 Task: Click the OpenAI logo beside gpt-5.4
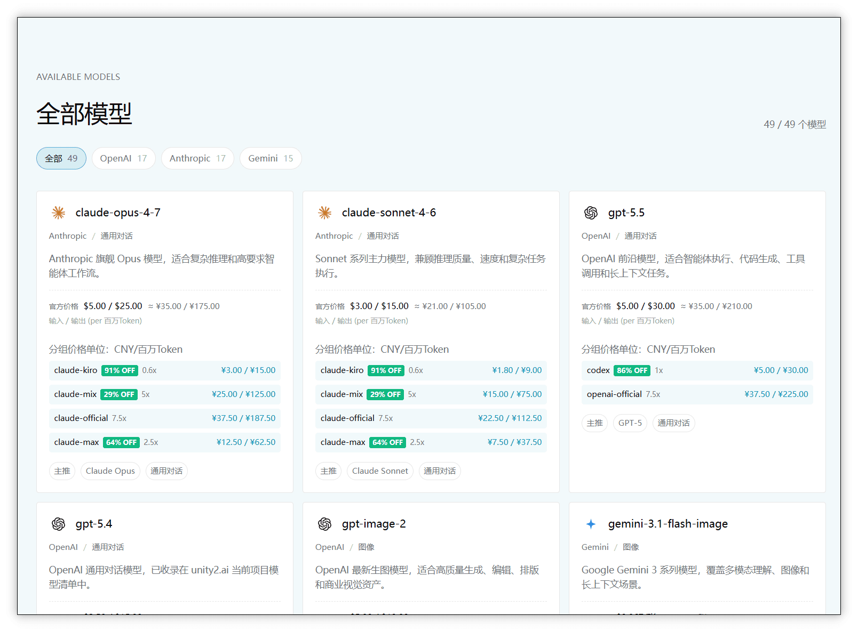point(58,524)
